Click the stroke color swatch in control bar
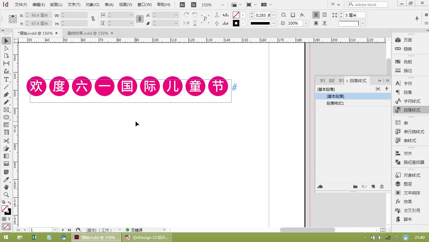 [x=236, y=23]
